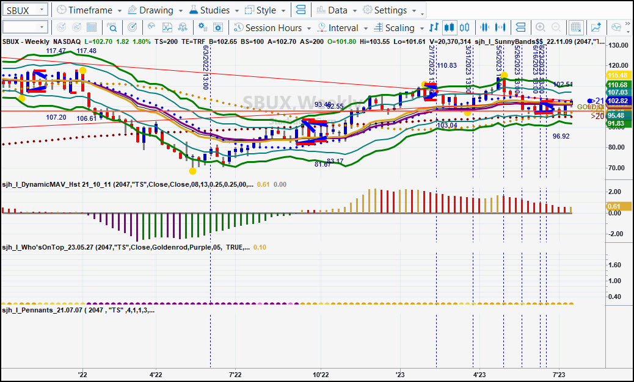Click the 10'22 date axis label
Viewport: 634px width, 382px height.
[x=321, y=375]
